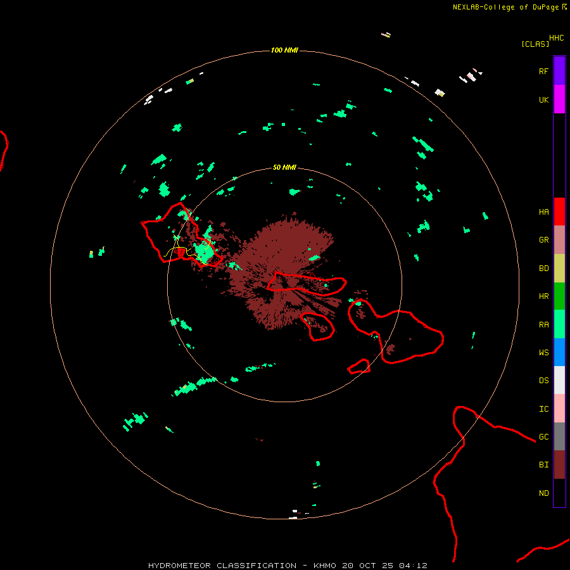Click the IC pink legend swatch
The image size is (570, 570).
point(559,408)
